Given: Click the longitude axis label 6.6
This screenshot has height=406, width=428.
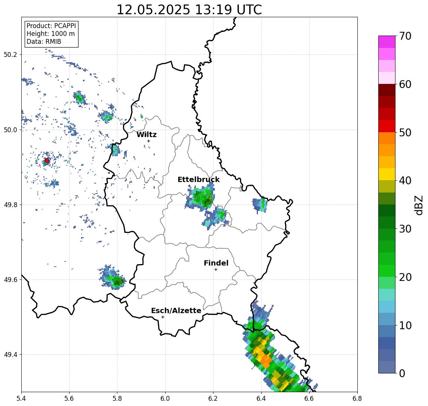Looking at the screenshot, I should point(309,399).
